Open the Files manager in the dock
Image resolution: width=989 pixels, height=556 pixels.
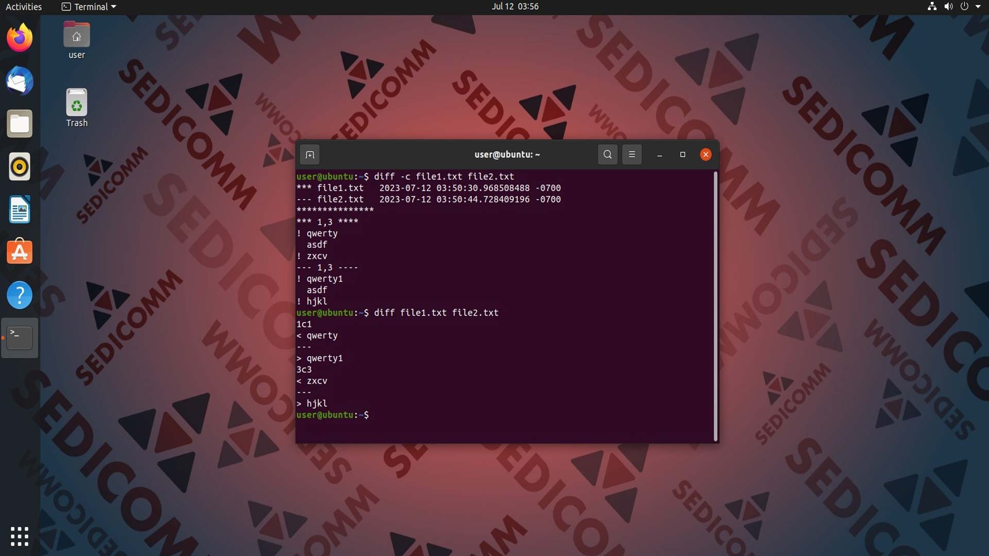pyautogui.click(x=20, y=124)
